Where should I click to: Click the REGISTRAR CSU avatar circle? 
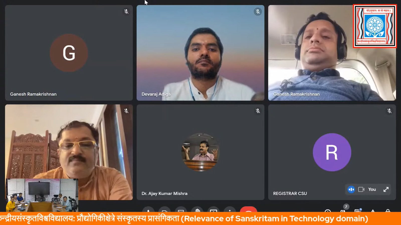[x=332, y=152]
